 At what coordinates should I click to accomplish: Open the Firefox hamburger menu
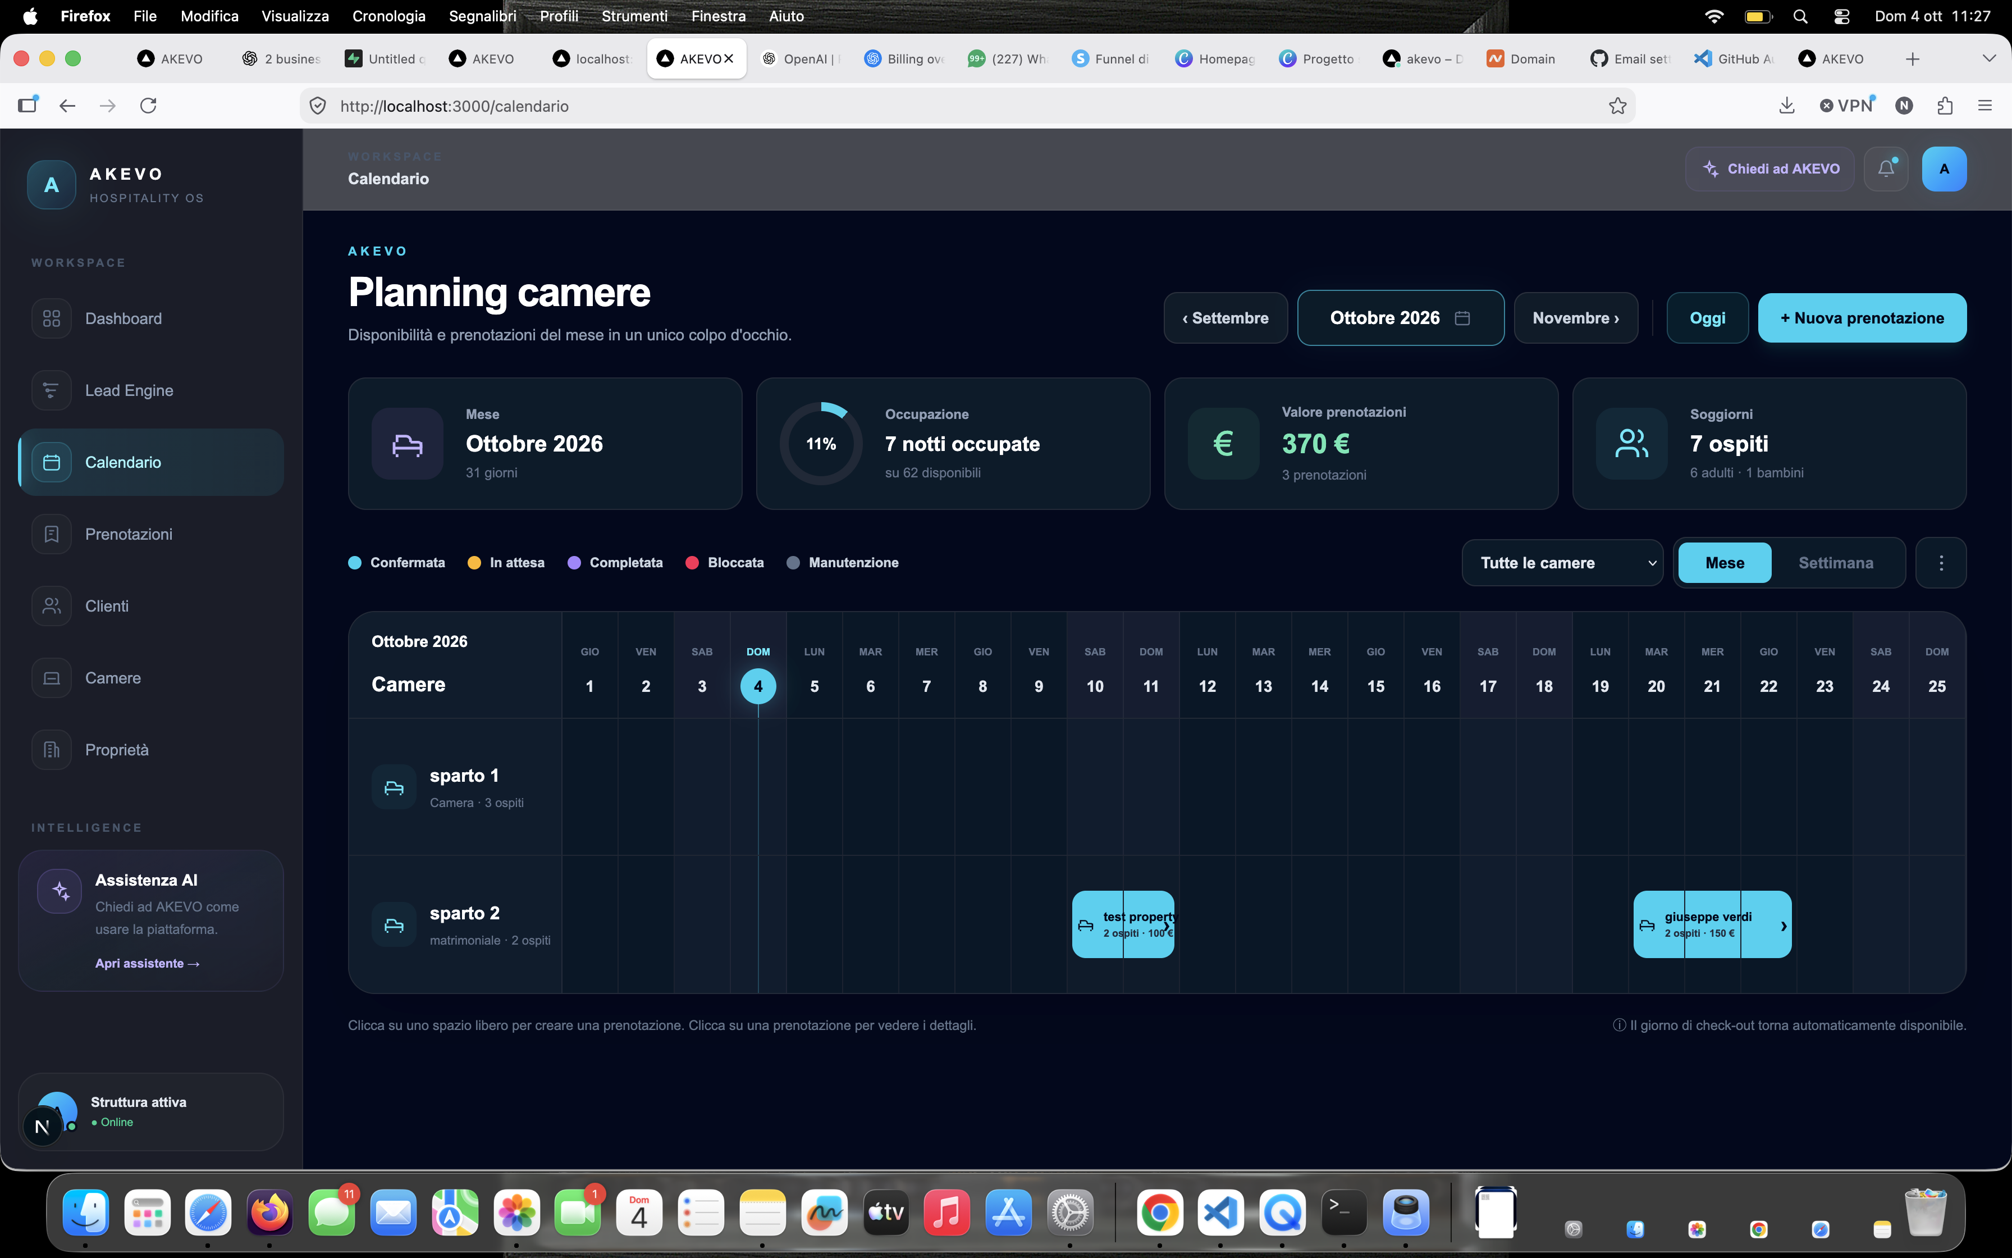click(x=1986, y=106)
